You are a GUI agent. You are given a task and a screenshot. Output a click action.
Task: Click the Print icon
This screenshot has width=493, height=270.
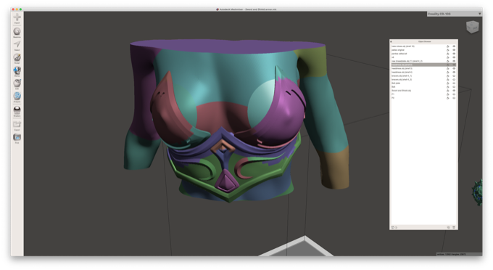[x=17, y=138]
